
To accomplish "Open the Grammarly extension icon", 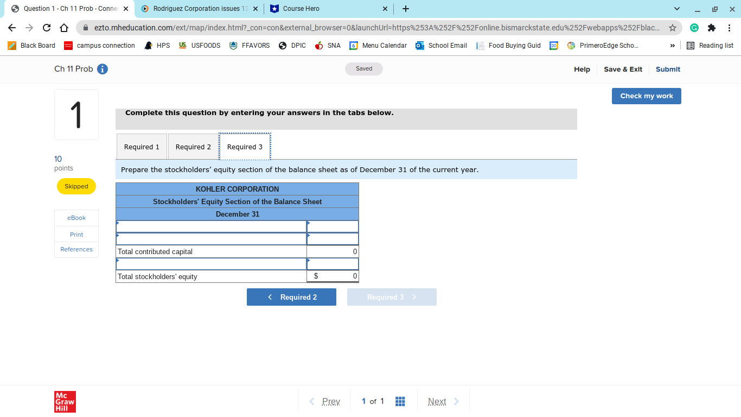I will pos(694,27).
